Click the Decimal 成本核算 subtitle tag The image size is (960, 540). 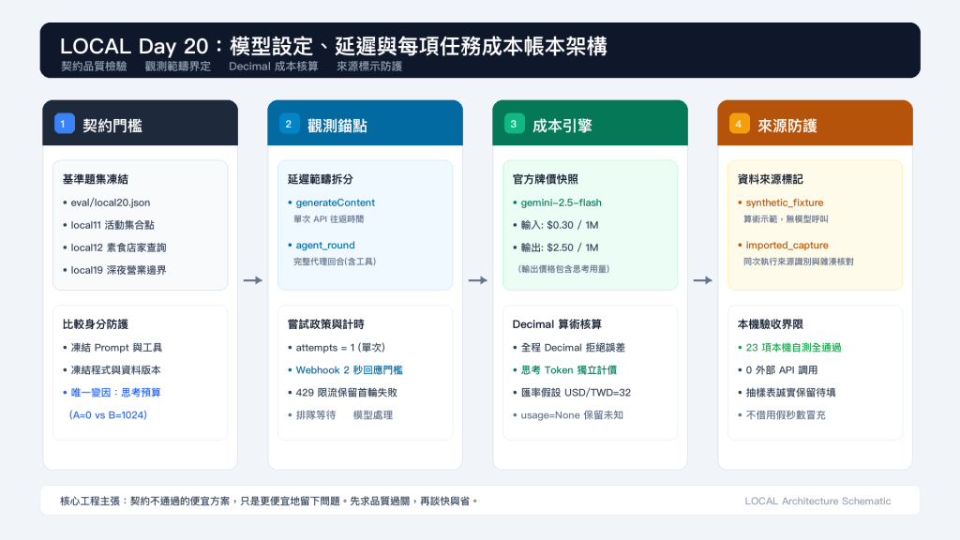[273, 67]
